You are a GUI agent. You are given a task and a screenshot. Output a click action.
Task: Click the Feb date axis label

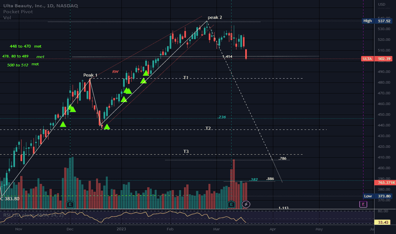(x=170, y=229)
